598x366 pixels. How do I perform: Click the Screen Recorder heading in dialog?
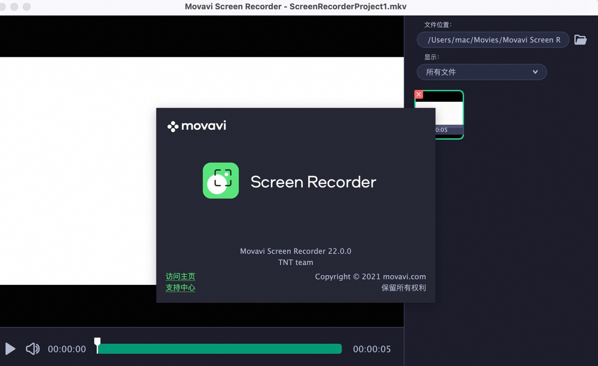point(313,182)
